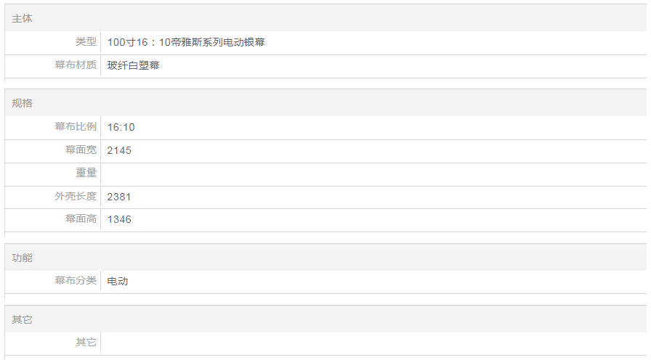Click the 功能 section header
This screenshot has height=360, width=651.
(23, 258)
